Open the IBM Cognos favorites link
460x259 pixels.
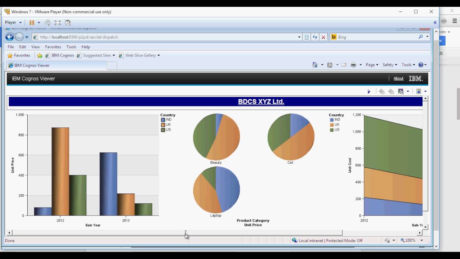60,55
